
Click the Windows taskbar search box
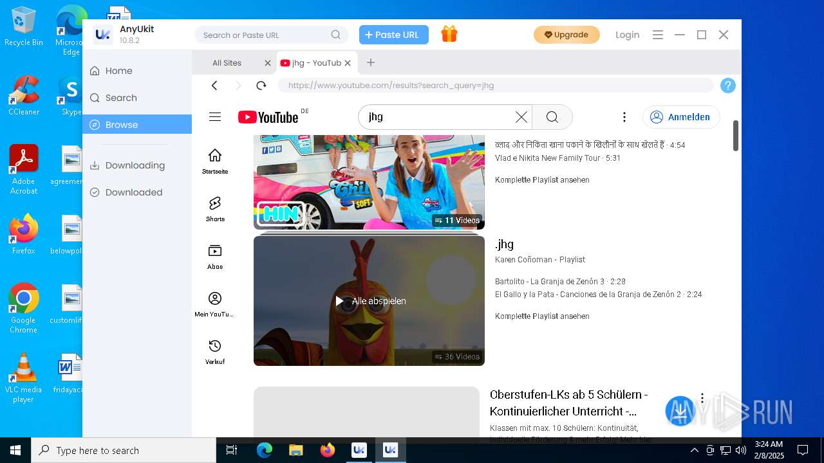[124, 450]
